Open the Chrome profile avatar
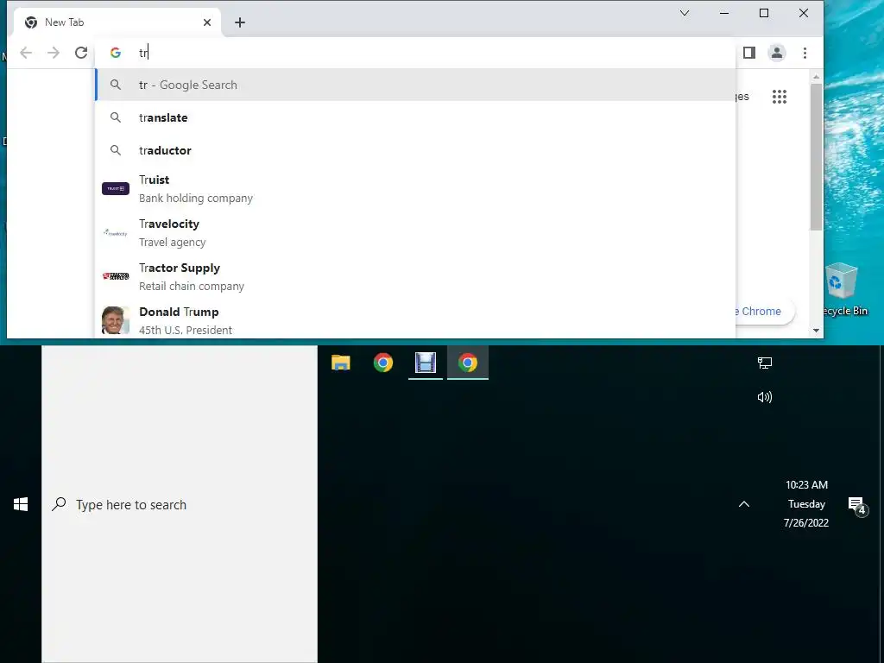Screen dimensions: 884x663 [x=777, y=53]
